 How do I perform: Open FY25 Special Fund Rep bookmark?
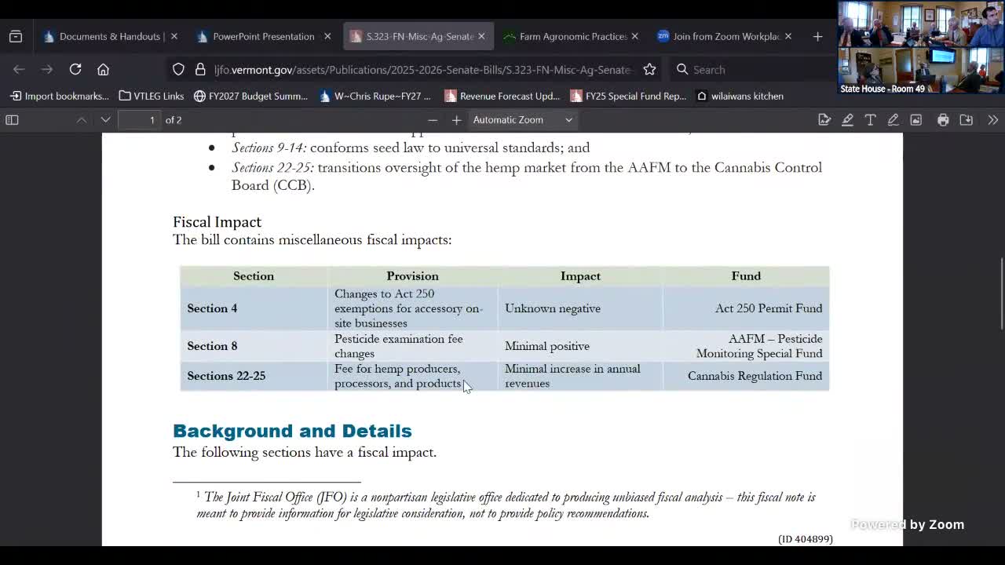[x=628, y=96]
